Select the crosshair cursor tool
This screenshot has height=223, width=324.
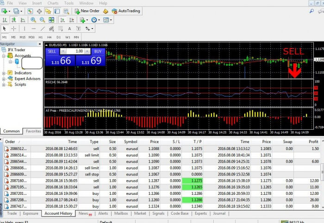tap(13, 29)
